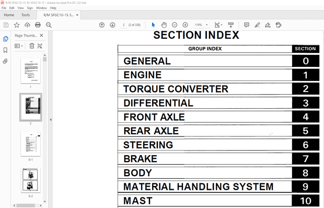Viewport: 324px width, 208px height.
Task: Close the Page Thumbnails panel
Action: point(41,36)
